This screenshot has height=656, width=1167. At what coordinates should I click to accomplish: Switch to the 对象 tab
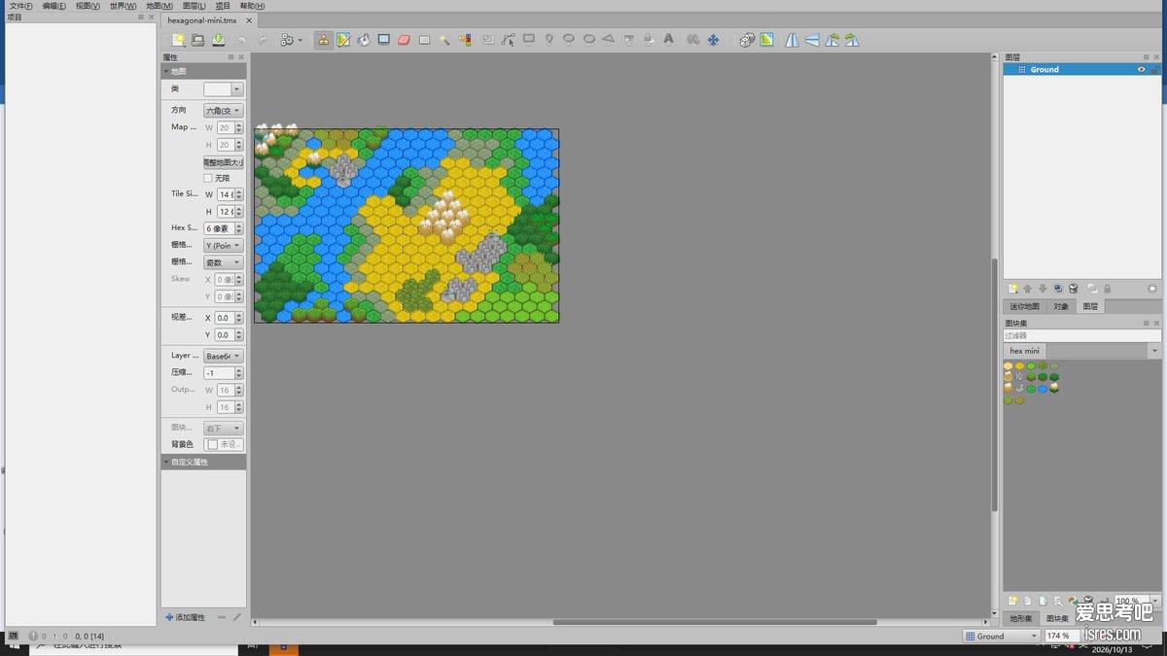tap(1061, 306)
